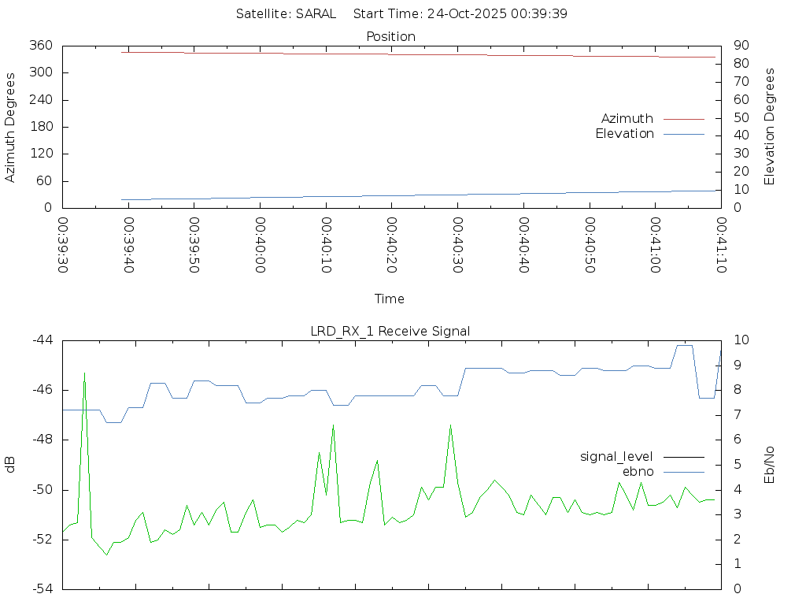The width and height of the screenshot is (806, 605).
Task: Click the LRD_RX_1 Receive Signal title
Action: 390,331
